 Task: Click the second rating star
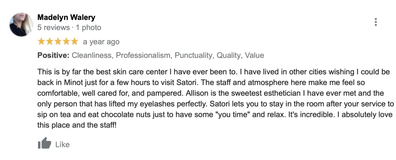[x=49, y=41]
